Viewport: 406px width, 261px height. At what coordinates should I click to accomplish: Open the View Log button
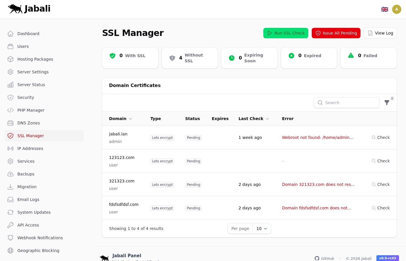pos(380,33)
